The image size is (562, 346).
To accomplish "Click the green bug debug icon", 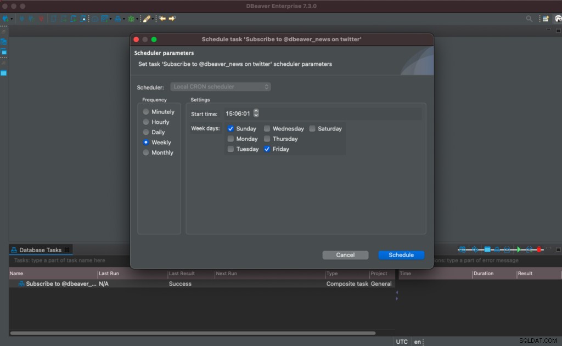I will 131,19.
